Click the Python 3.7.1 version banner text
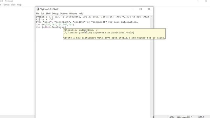The height and width of the screenshot is (118, 210). (x=93, y=17)
